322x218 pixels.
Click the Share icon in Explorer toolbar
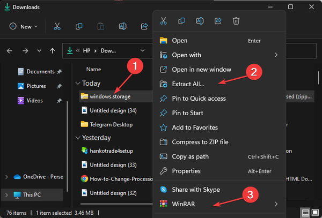pos(144,26)
